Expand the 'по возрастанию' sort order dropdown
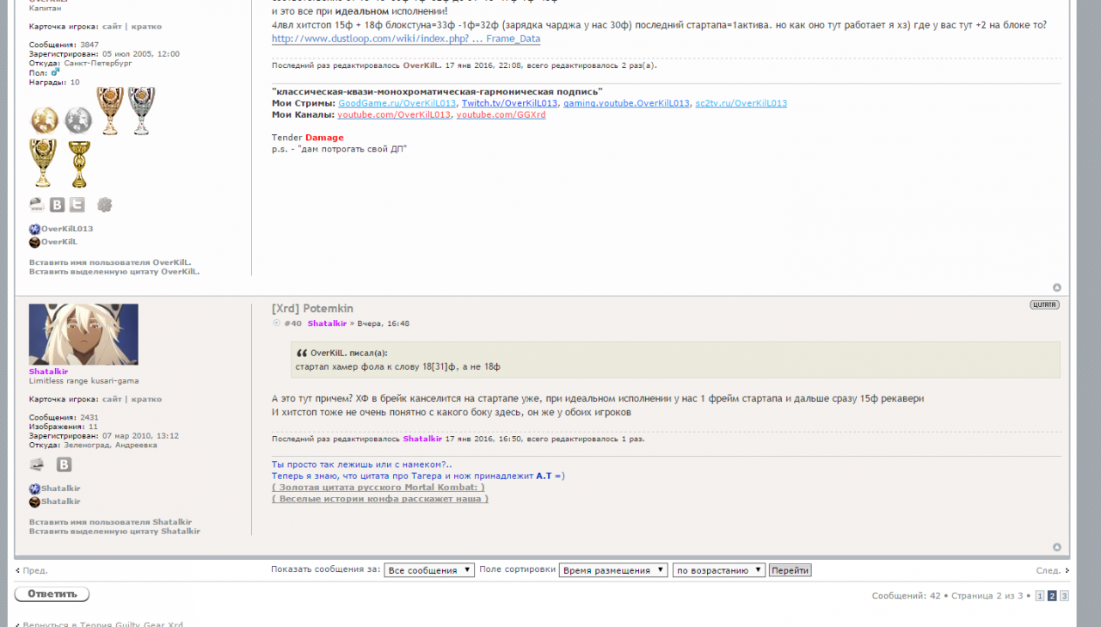The height and width of the screenshot is (627, 1101). point(718,570)
